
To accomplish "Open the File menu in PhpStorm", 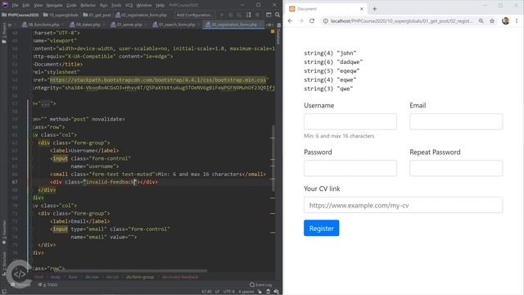I will (15, 5).
